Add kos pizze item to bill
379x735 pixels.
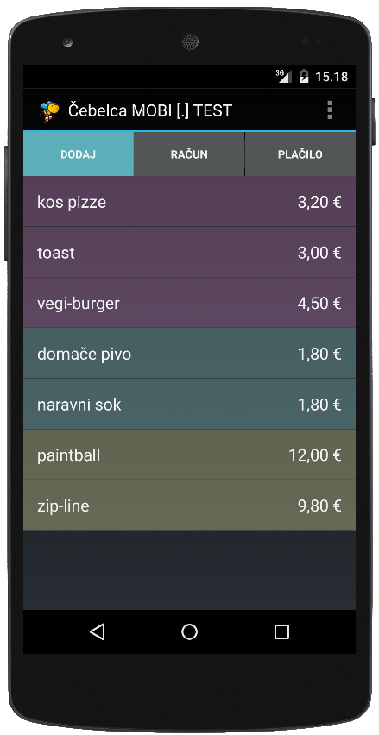190,202
